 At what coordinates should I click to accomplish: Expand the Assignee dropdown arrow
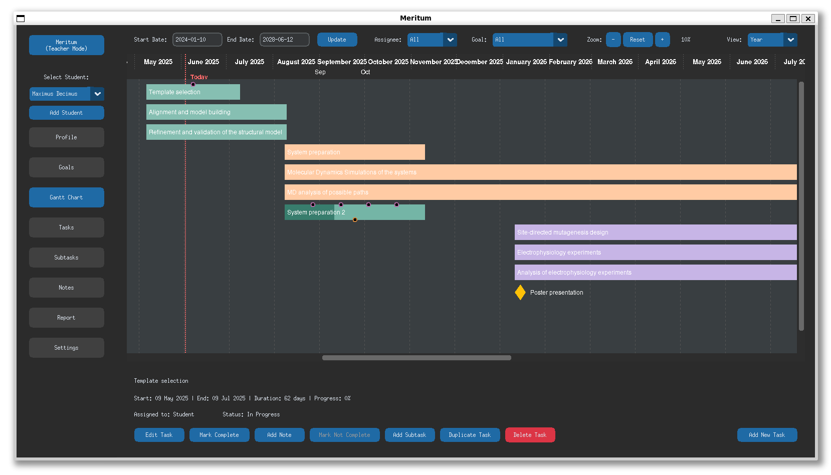click(x=450, y=40)
